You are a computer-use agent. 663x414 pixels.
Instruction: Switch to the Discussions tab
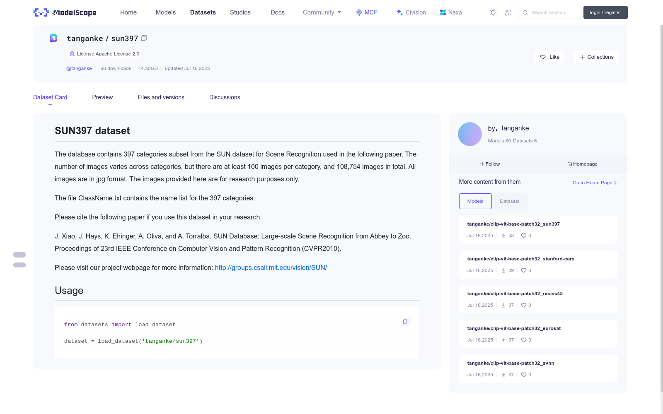(x=225, y=97)
